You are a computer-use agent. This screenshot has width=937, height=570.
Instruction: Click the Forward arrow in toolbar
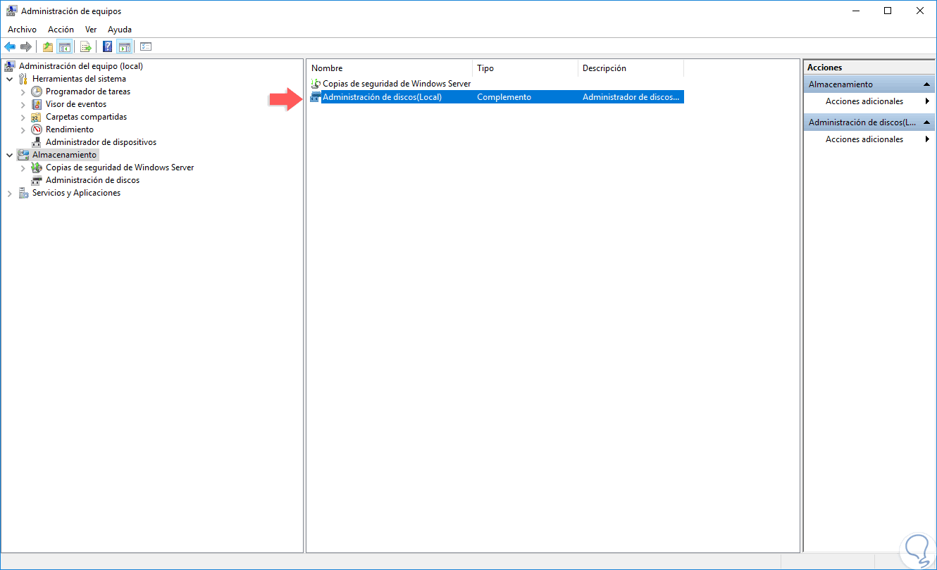(26, 46)
